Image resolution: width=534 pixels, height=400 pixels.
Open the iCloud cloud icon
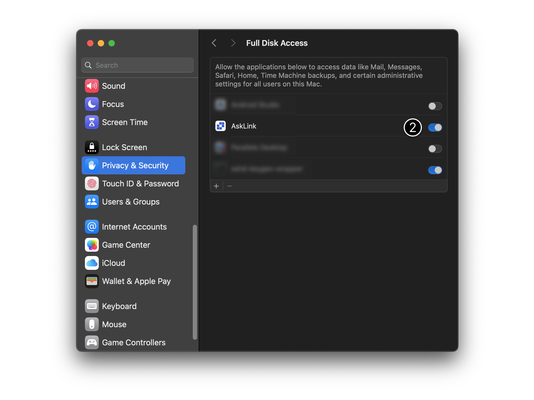(x=92, y=263)
